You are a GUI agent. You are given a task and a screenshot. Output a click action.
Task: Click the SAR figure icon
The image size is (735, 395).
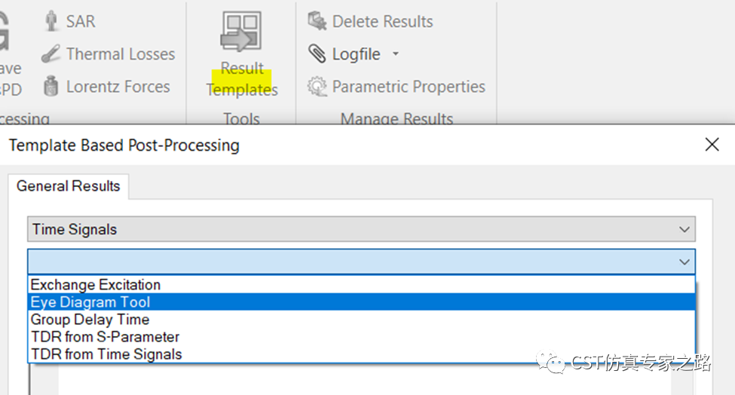click(51, 21)
